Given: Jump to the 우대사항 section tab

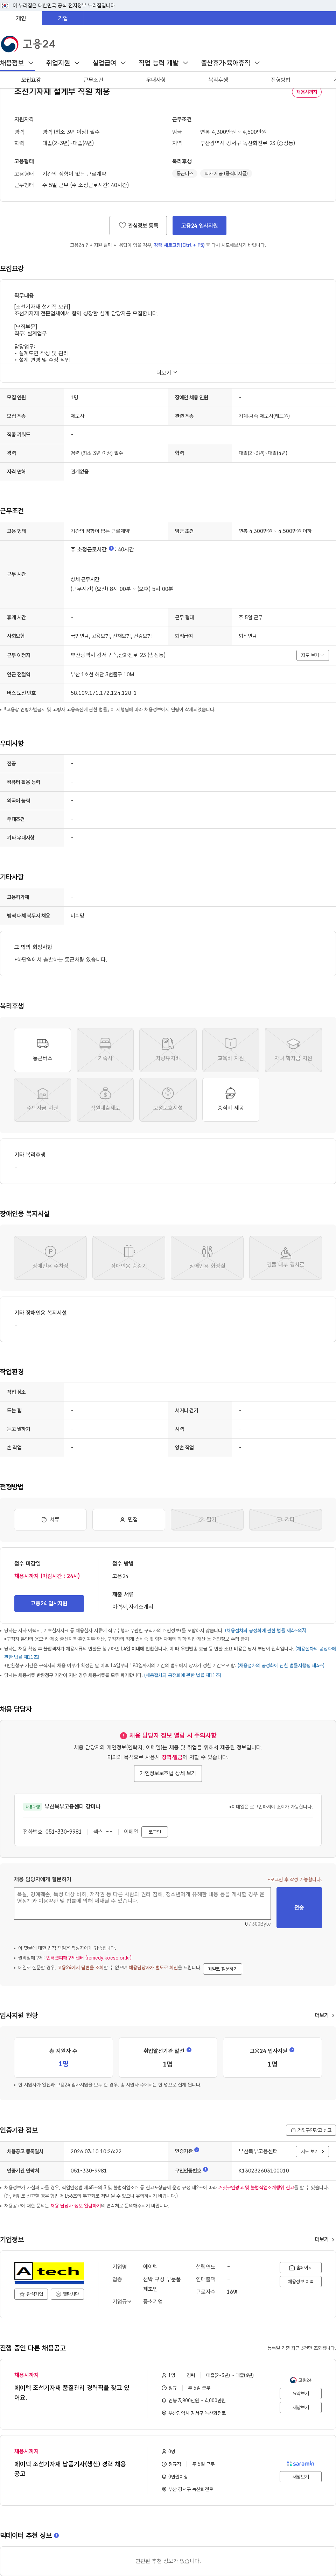Looking at the screenshot, I should 156,80.
